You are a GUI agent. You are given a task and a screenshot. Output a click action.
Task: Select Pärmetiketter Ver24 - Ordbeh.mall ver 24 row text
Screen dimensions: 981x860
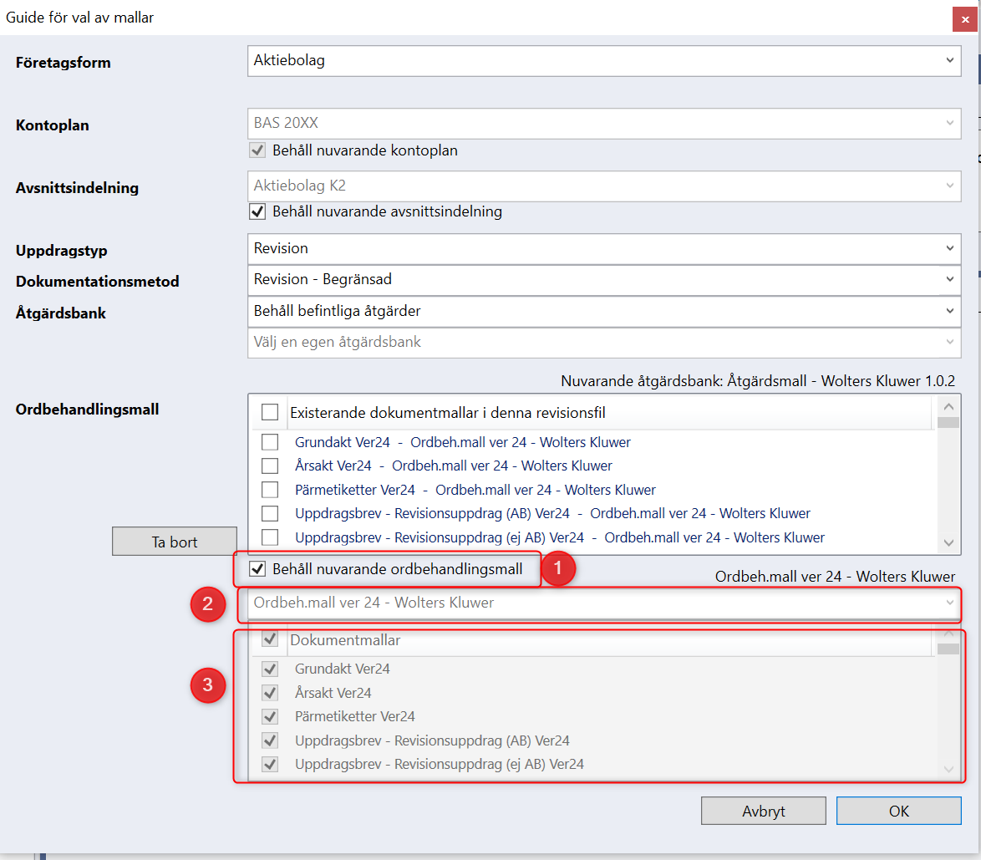tap(475, 490)
